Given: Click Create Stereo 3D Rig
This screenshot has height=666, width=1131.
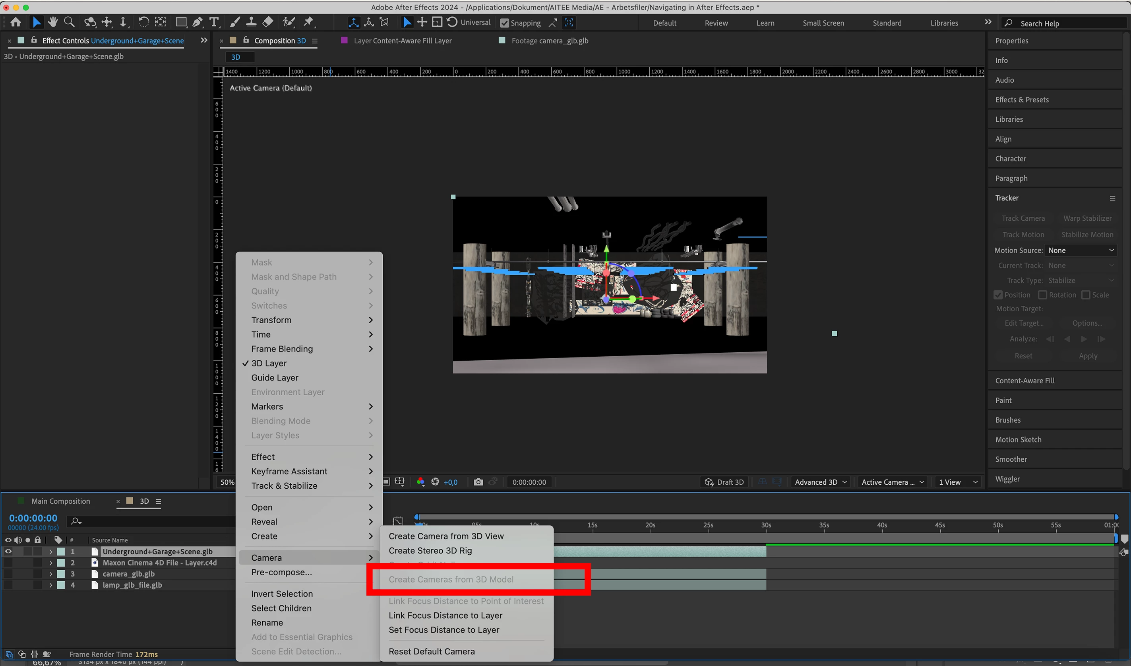Looking at the screenshot, I should pyautogui.click(x=430, y=551).
